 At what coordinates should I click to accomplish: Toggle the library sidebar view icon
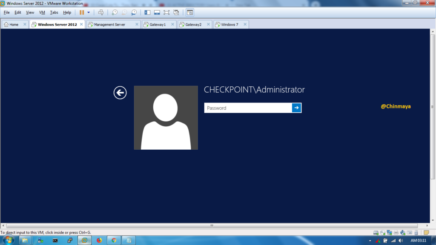pos(147,12)
